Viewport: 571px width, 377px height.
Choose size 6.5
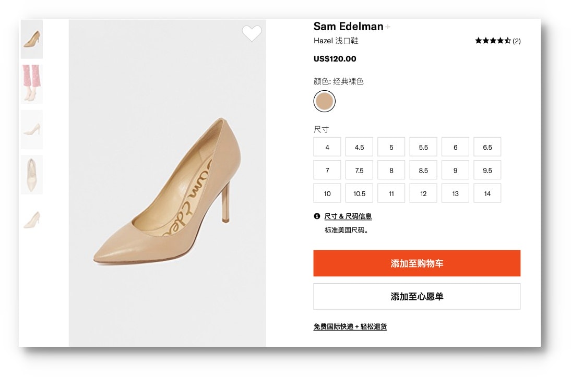487,147
